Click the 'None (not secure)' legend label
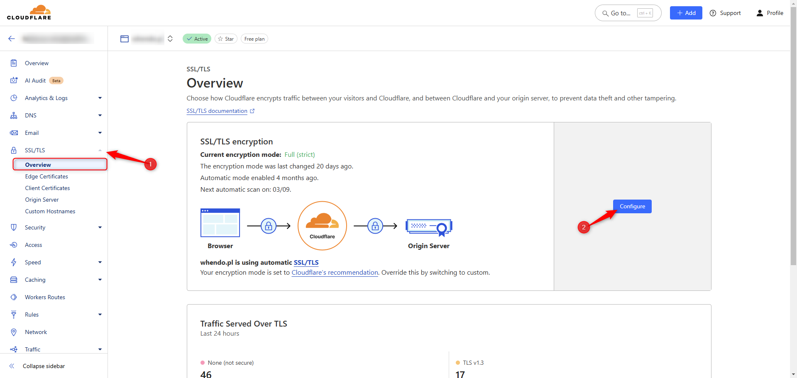This screenshot has height=378, width=797. (231, 363)
